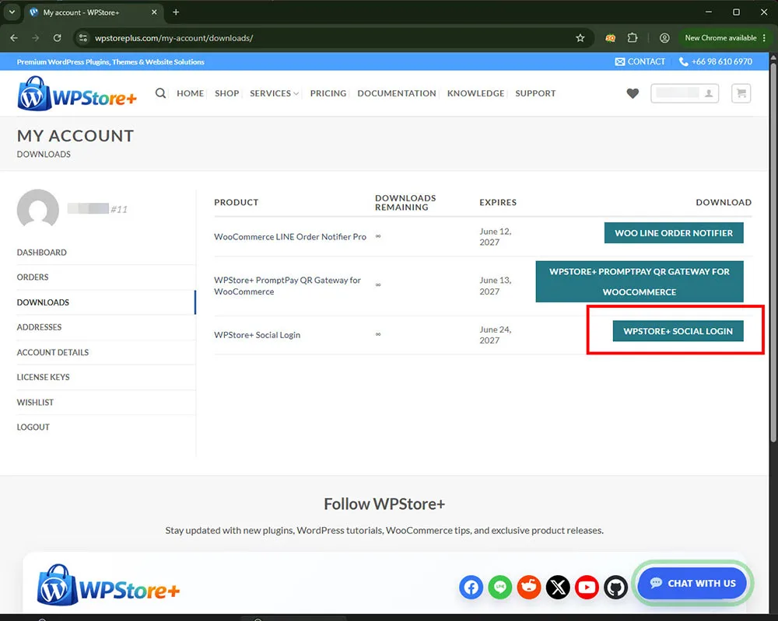Screen dimensions: 778x621
Task: Click the CONTACT link in top bar
Action: point(640,61)
